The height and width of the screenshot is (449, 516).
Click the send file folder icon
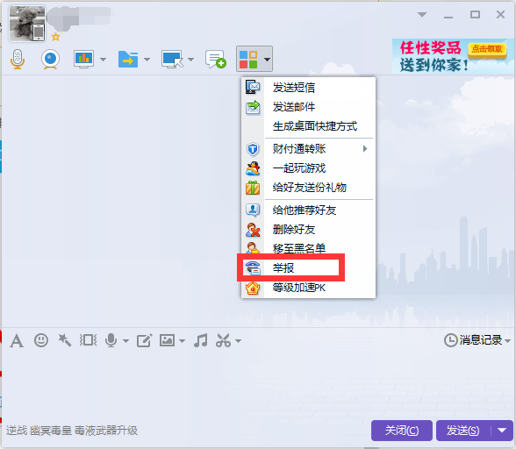pos(128,60)
